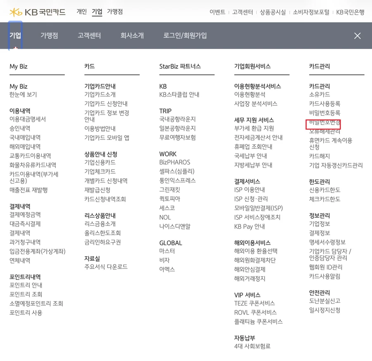This screenshot has height=361, width=372.
Task: Open 주요서식 다운로드
Action: click(106, 267)
